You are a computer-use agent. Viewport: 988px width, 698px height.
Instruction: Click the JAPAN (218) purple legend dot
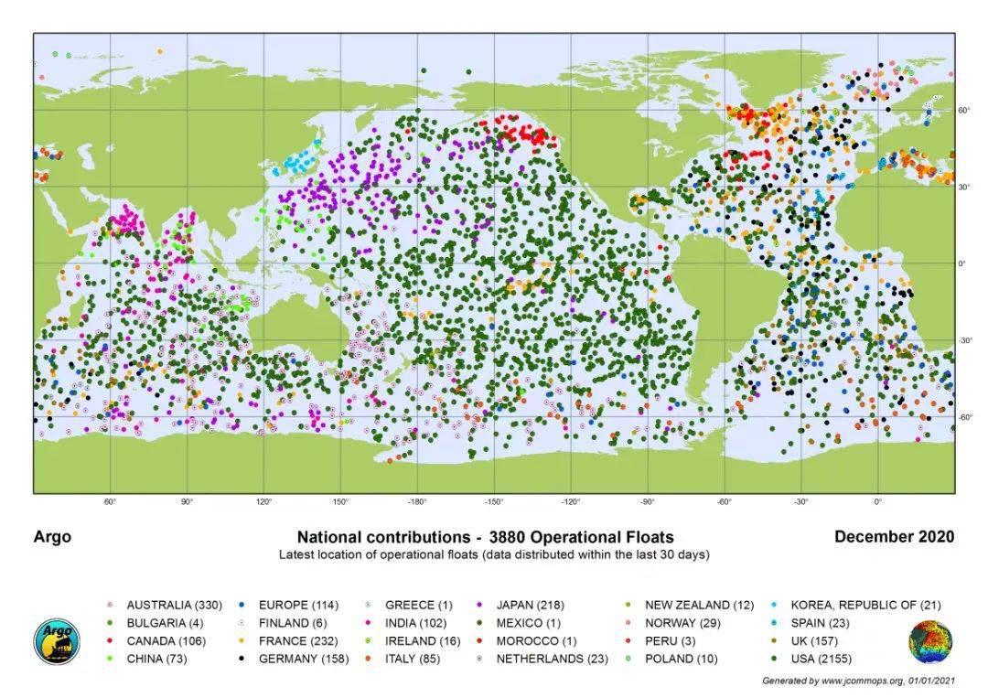[481, 606]
